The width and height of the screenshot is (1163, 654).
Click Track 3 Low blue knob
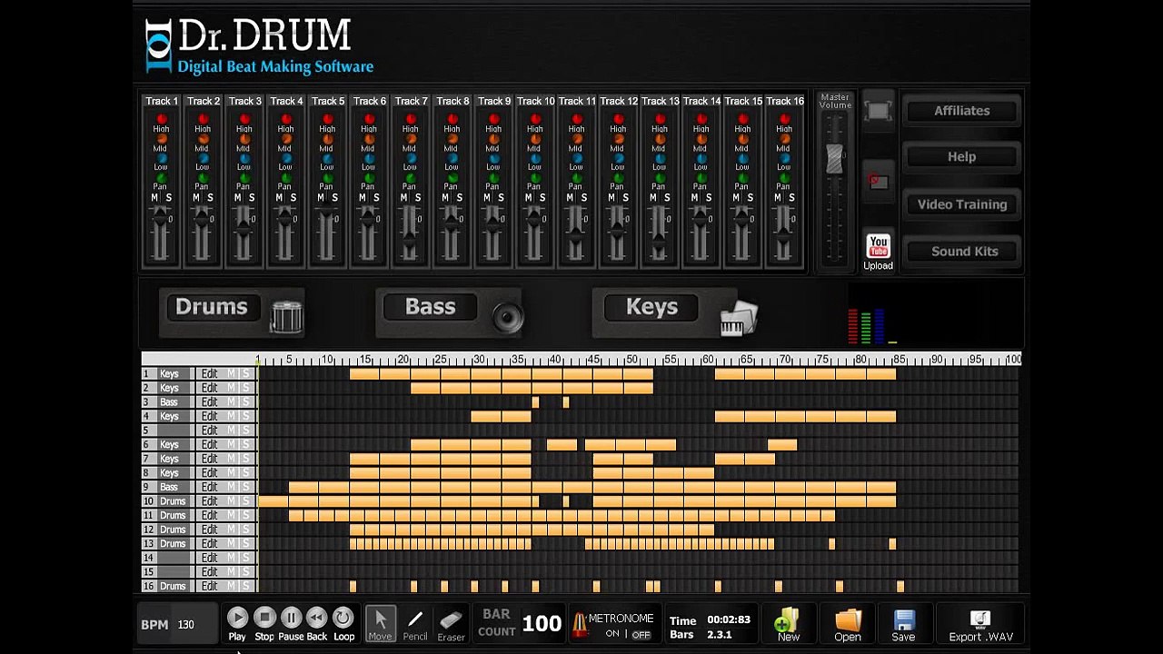pos(244,158)
